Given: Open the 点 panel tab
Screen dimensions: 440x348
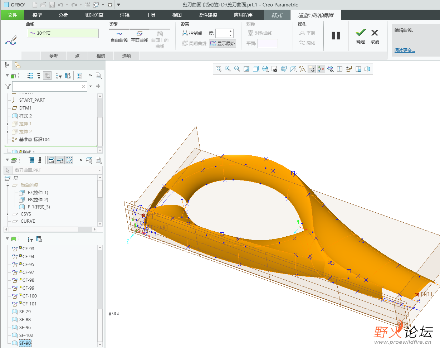Looking at the screenshot, I should pos(77,56).
